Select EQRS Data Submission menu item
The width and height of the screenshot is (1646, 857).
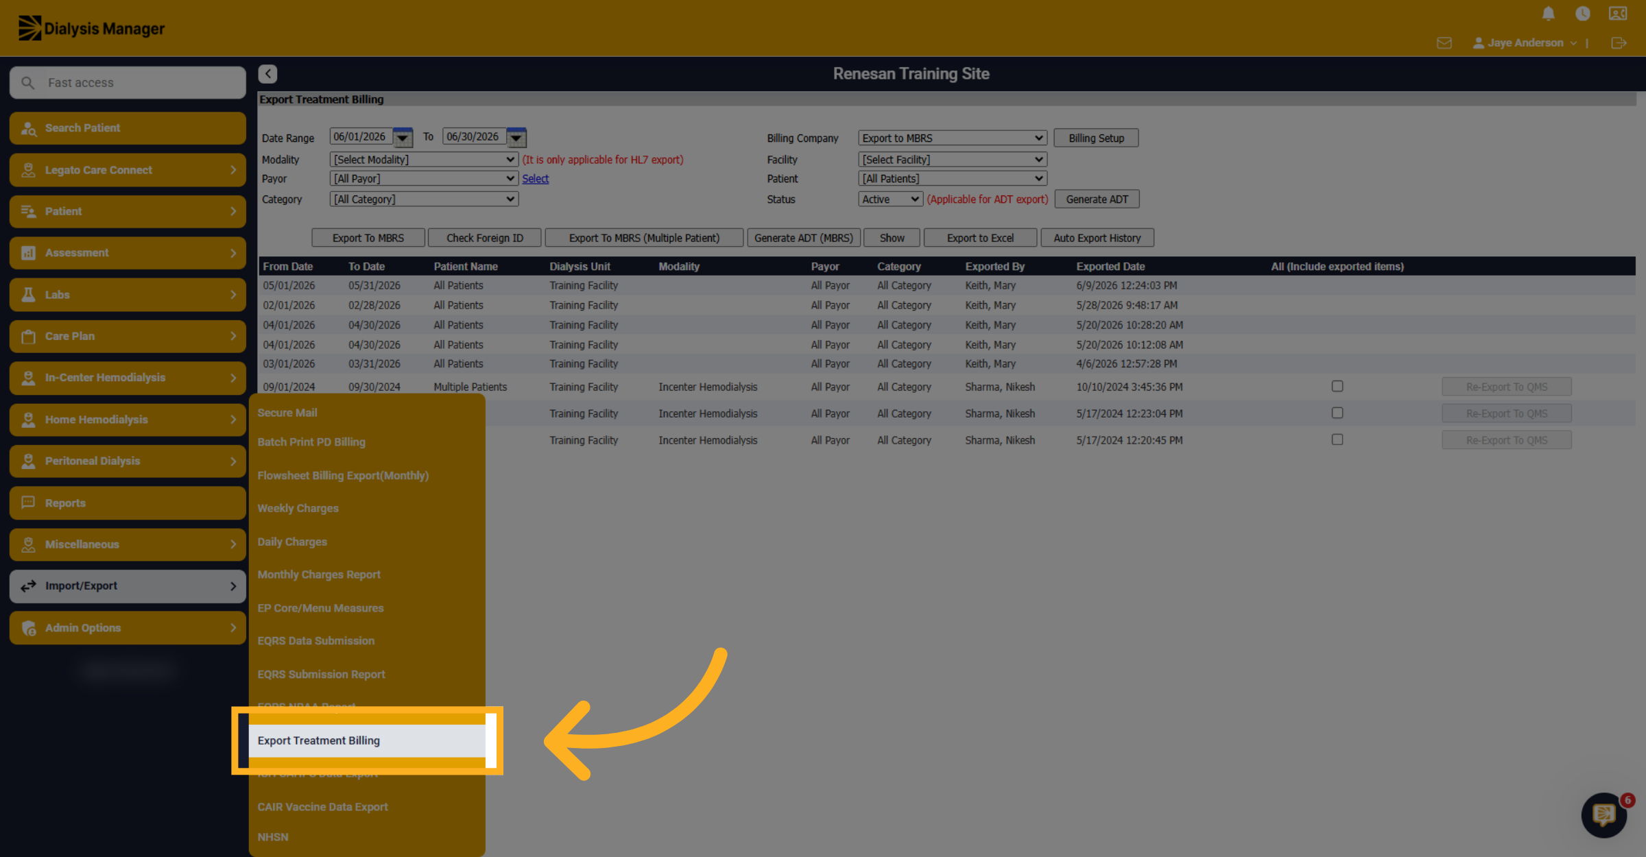pos(315,641)
